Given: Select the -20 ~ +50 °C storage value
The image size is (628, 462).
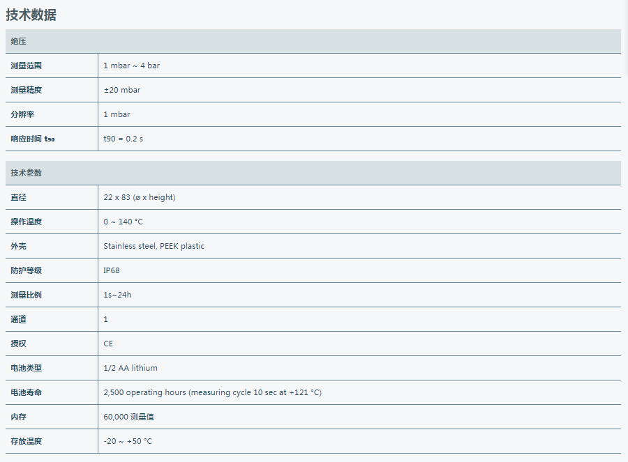Looking at the screenshot, I should (x=128, y=441).
